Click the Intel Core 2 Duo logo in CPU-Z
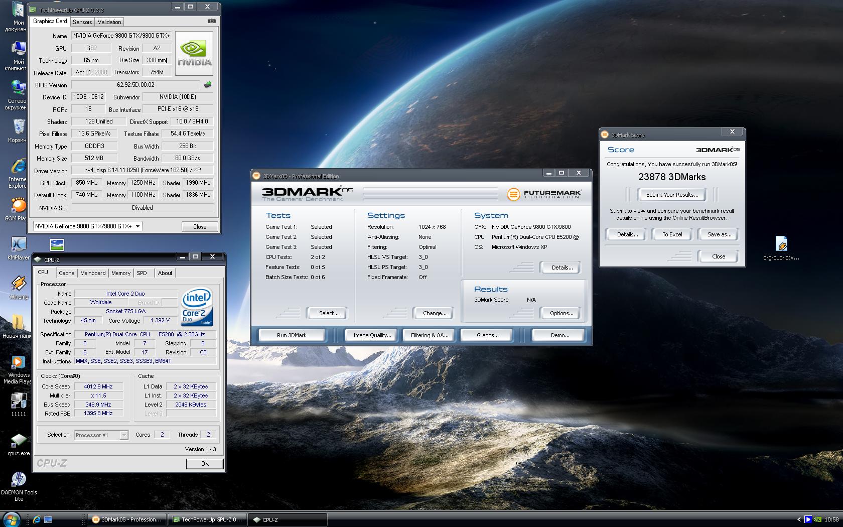 196,306
